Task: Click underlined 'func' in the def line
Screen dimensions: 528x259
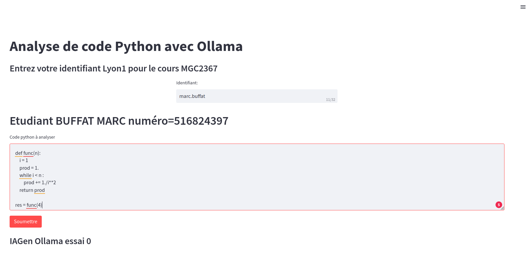Action: (x=28, y=153)
